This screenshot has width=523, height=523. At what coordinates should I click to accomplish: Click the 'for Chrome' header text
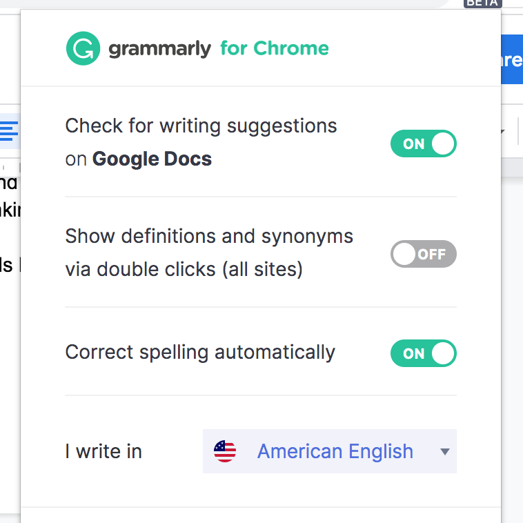(x=275, y=48)
